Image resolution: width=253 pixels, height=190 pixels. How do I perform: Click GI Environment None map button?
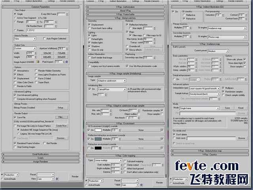click(141, 130)
